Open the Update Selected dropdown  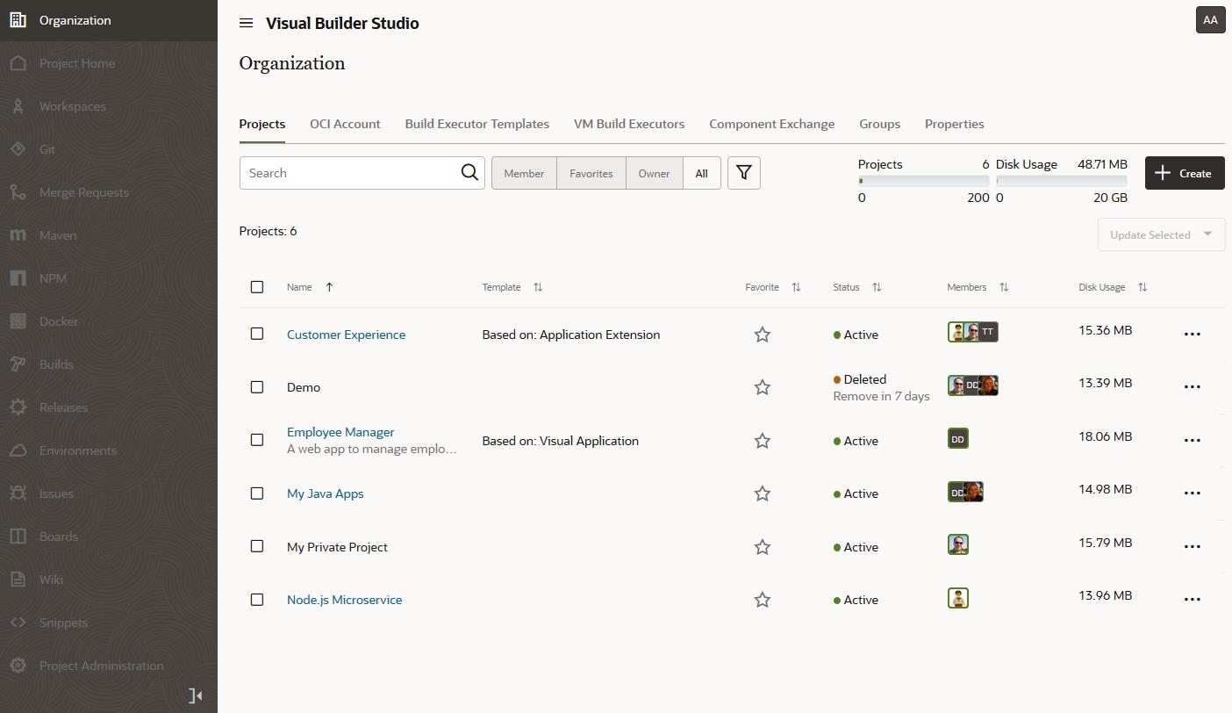click(x=1160, y=234)
